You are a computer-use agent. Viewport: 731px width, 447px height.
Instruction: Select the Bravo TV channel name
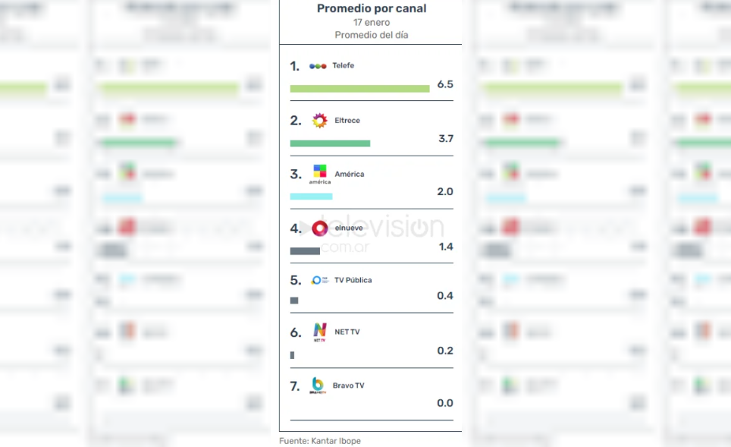(348, 386)
